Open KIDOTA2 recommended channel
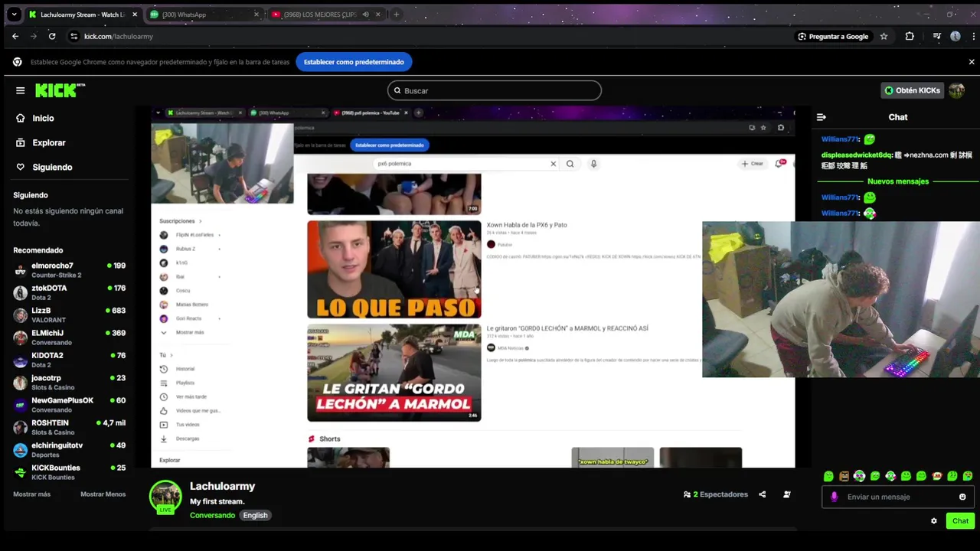This screenshot has height=551, width=980. pyautogui.click(x=69, y=360)
